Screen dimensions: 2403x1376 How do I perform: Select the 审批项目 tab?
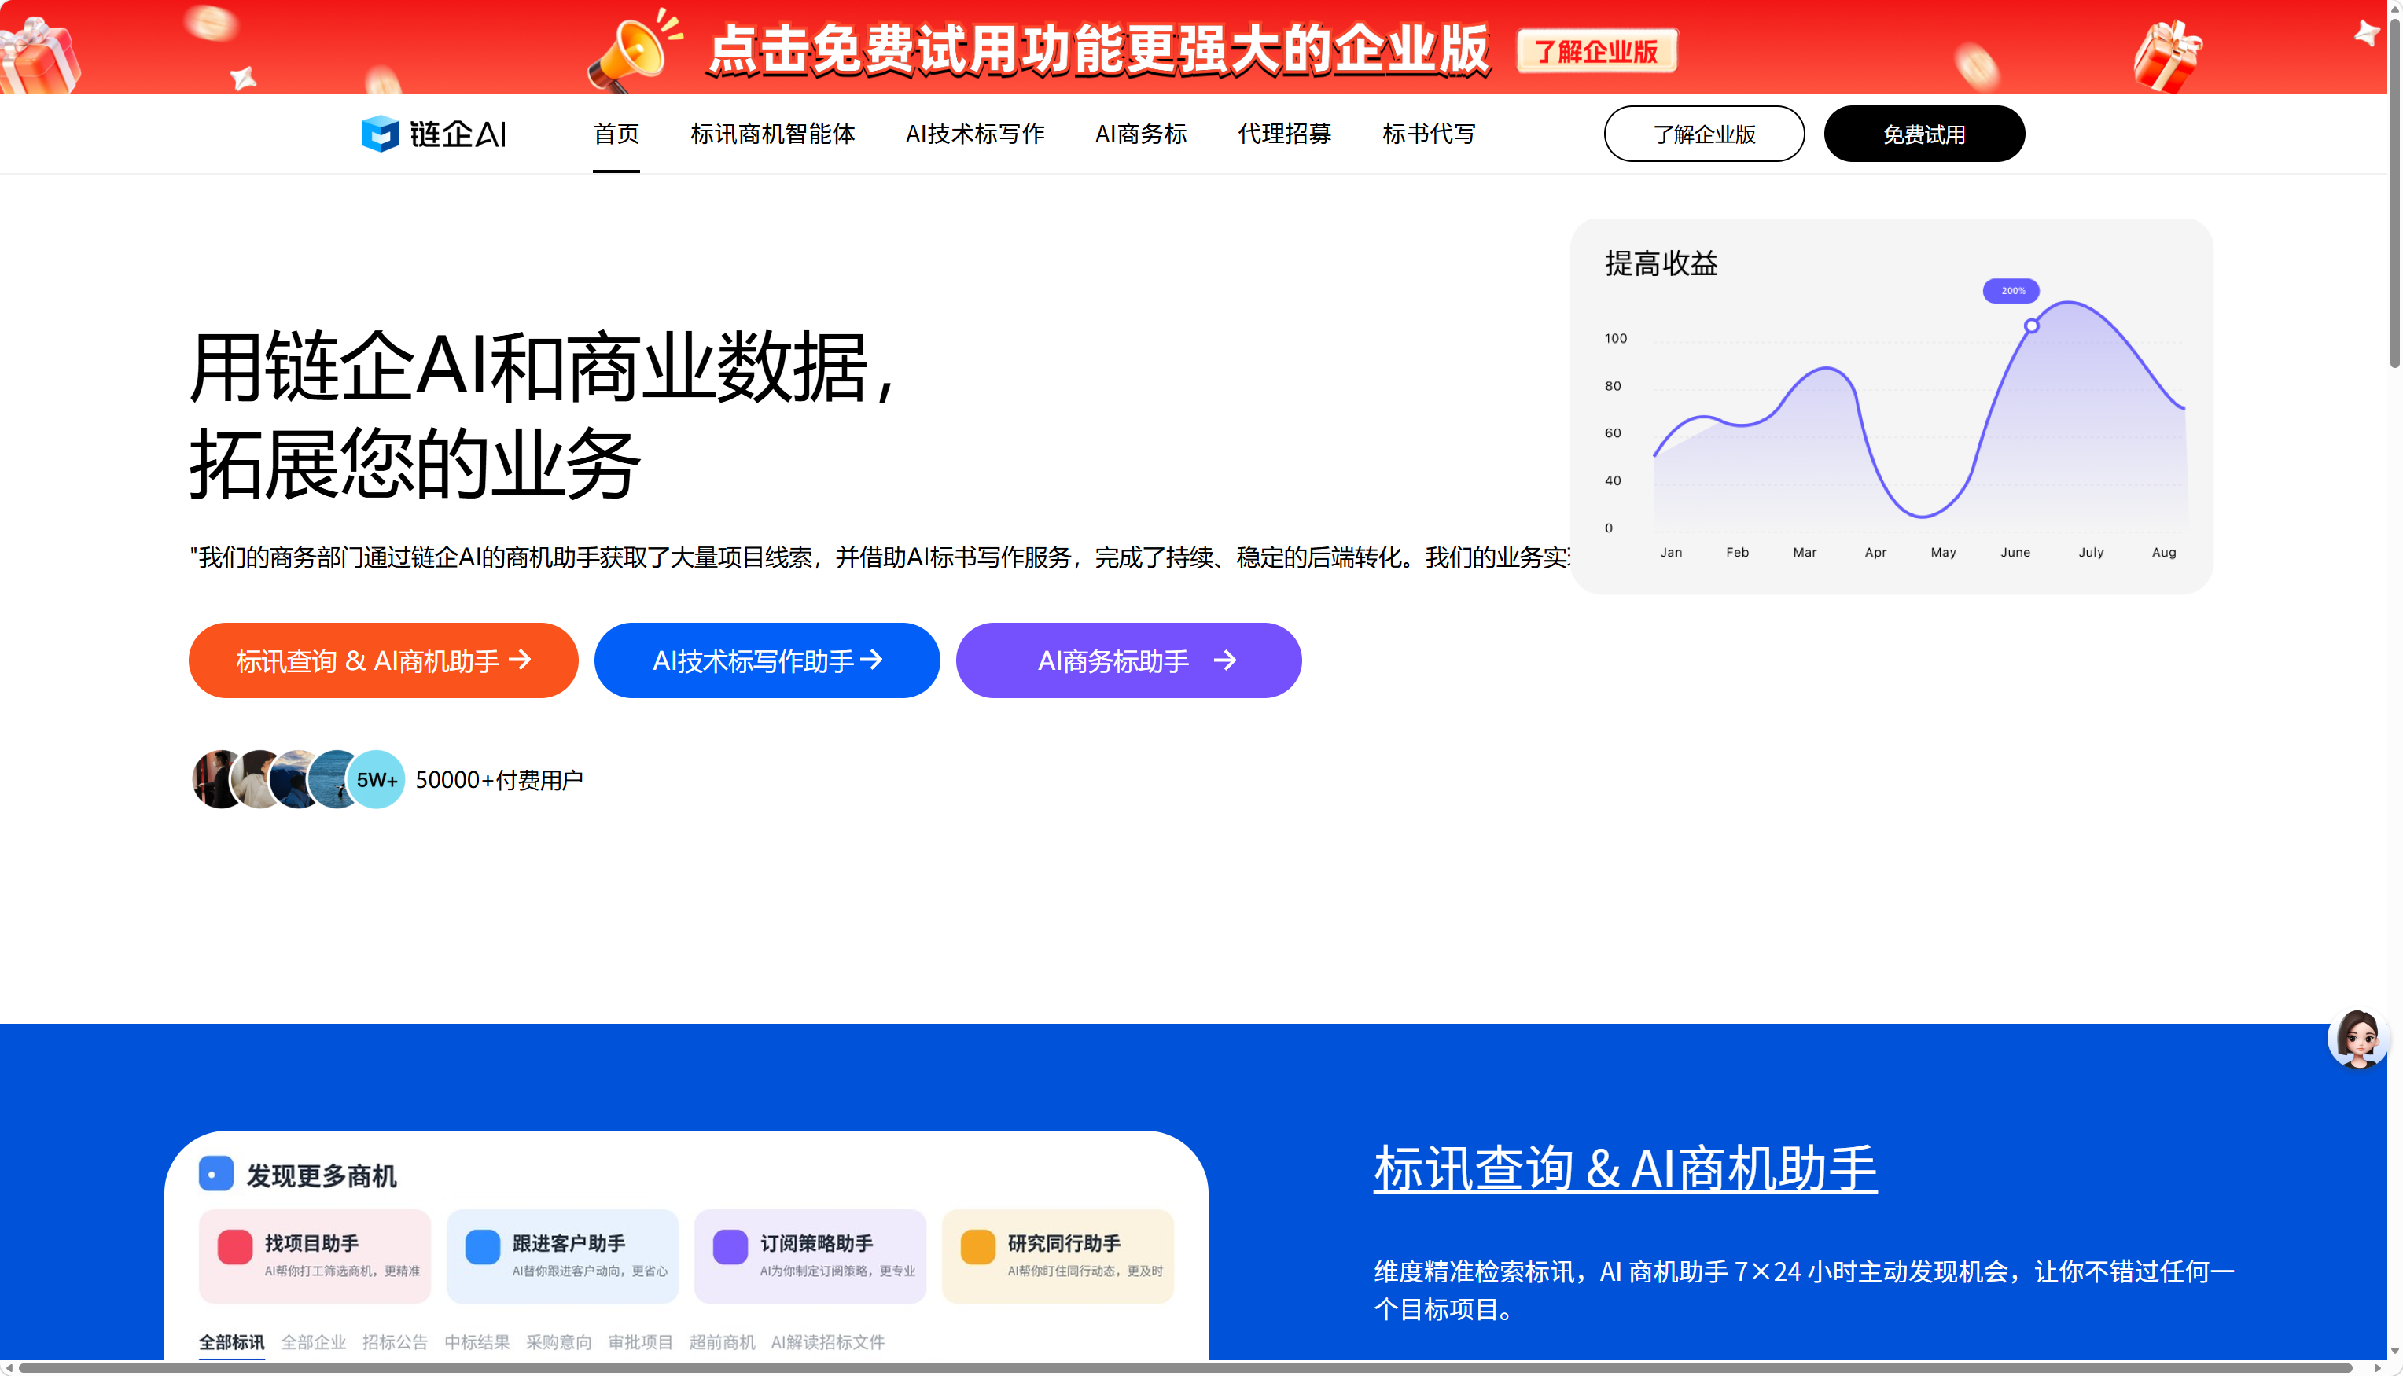(x=641, y=1341)
